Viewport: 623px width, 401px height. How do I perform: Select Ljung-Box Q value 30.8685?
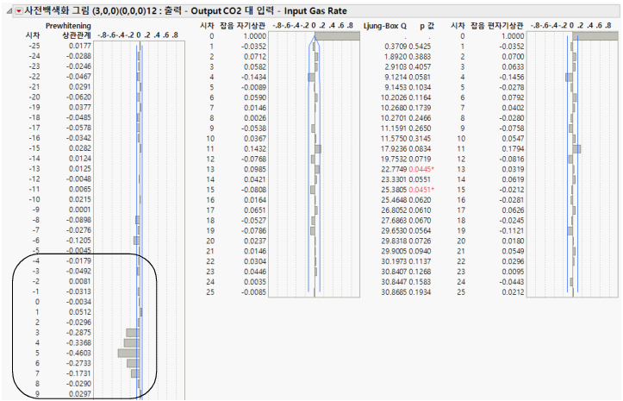(x=394, y=292)
